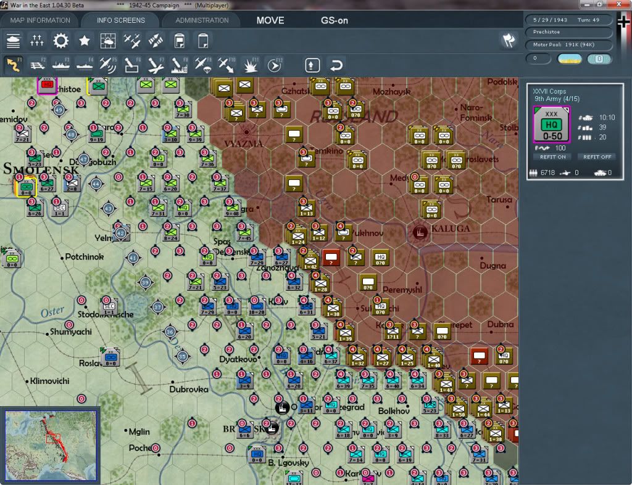Screen dimensions: 632x485
Task: Select the 10=20 blue unit near Kirov
Action: [x=256, y=307]
